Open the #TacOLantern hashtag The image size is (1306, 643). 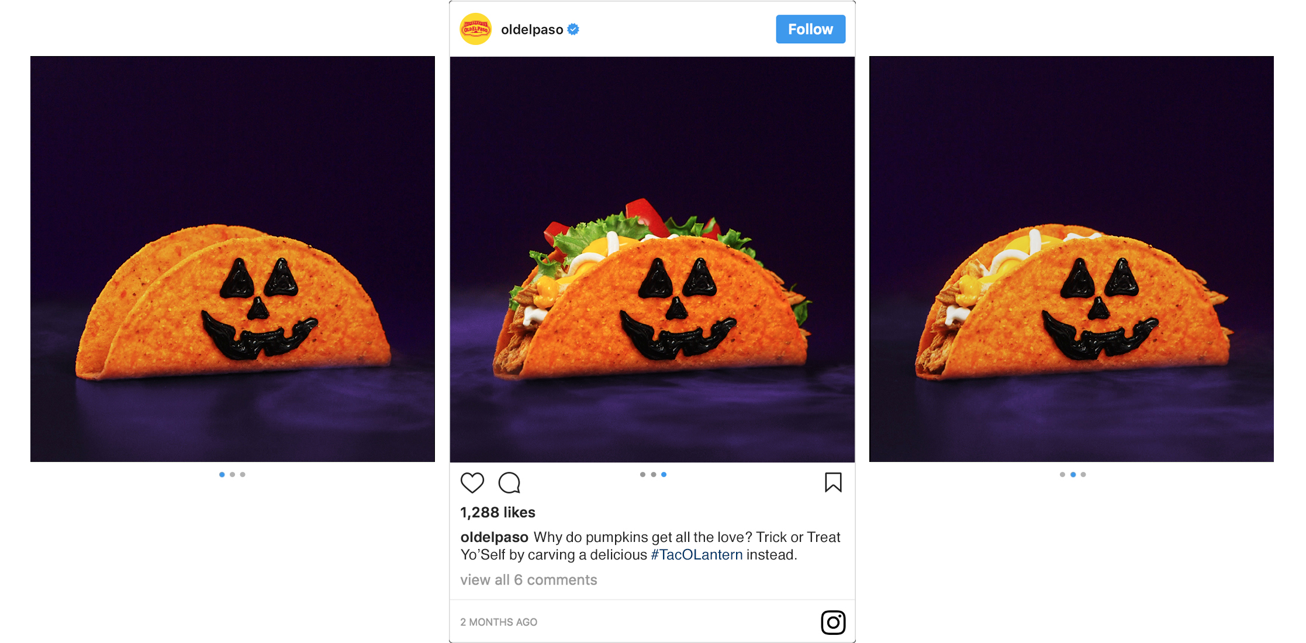tap(697, 555)
